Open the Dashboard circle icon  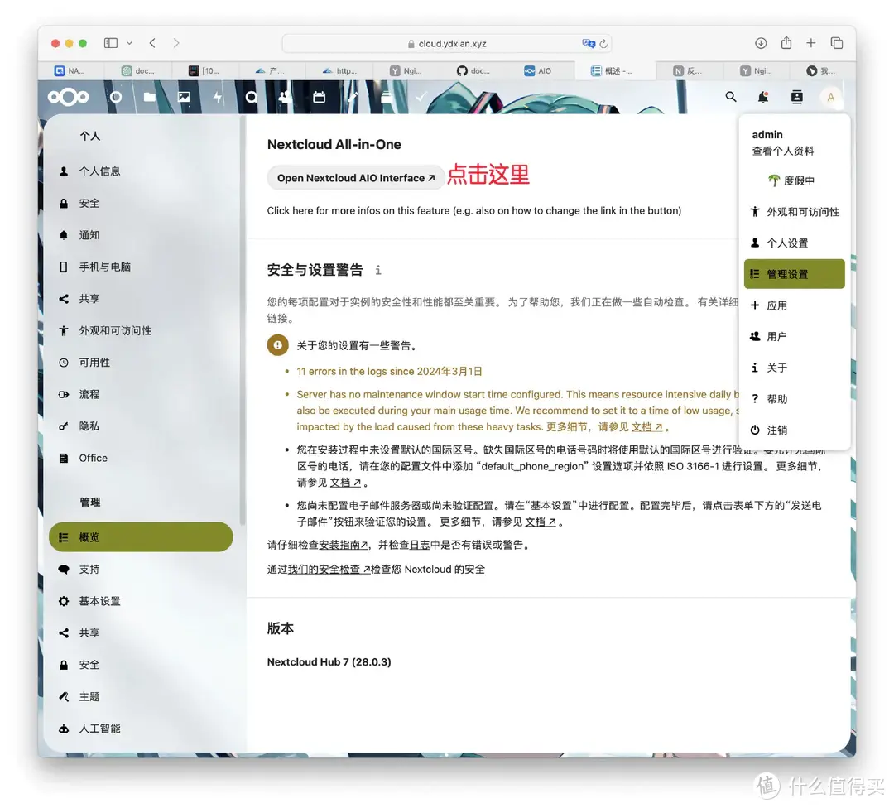(116, 97)
